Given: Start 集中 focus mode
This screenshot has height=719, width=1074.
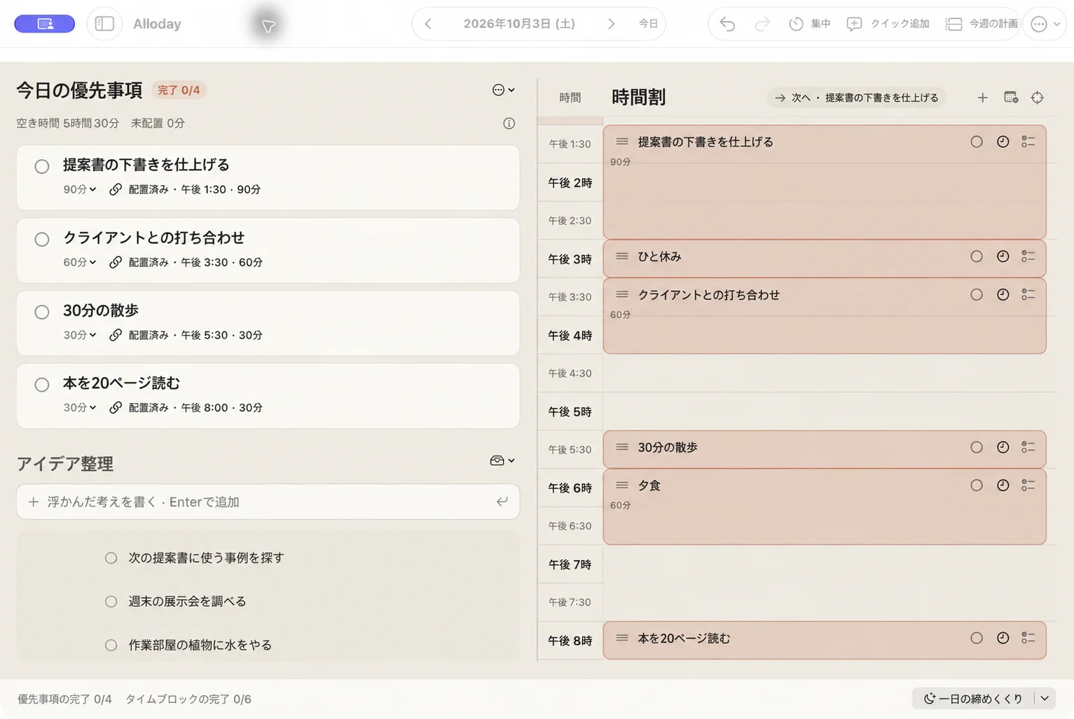Looking at the screenshot, I should point(810,24).
